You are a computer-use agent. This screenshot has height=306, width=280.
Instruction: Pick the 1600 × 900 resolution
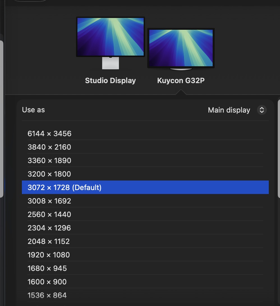[x=47, y=282]
